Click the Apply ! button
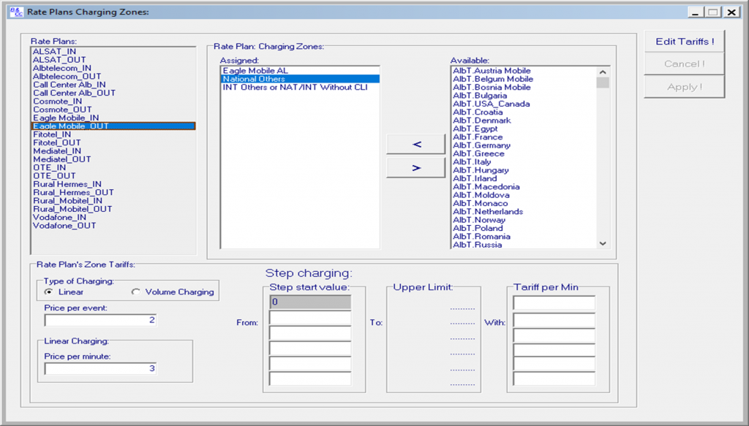 (684, 87)
